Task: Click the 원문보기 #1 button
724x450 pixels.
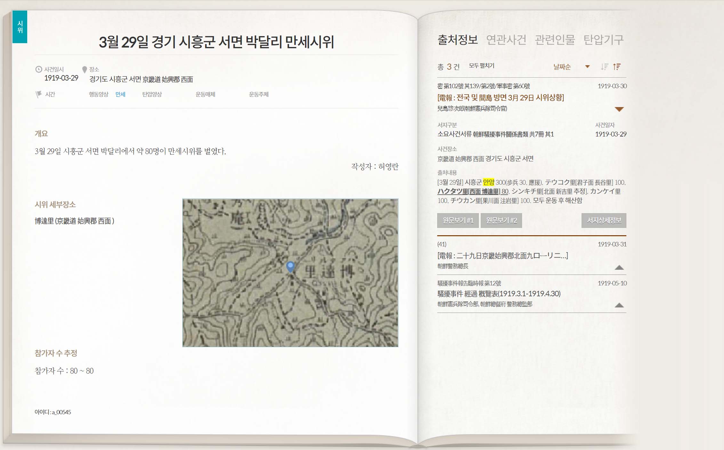Action: point(458,221)
